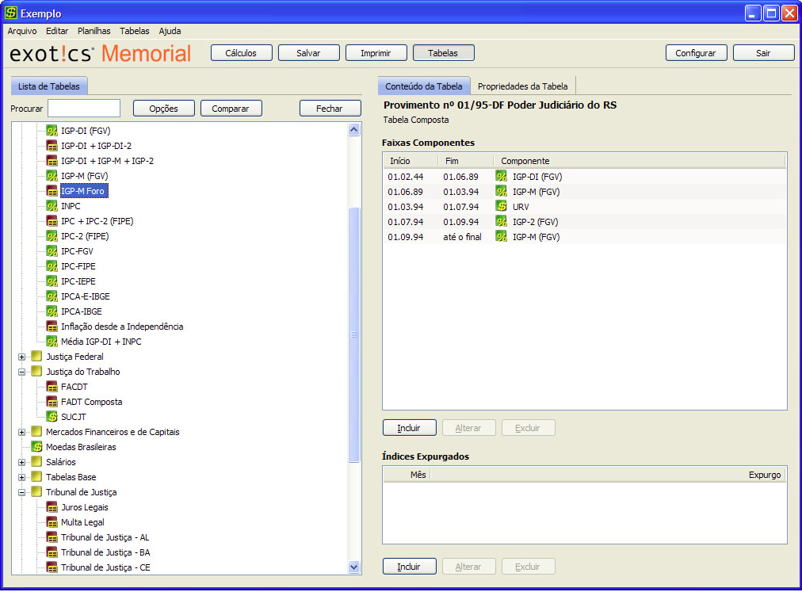Screen dimensions: 802x592
Task: Collapse the Tribunal de Justiça folder
Action: coord(22,492)
